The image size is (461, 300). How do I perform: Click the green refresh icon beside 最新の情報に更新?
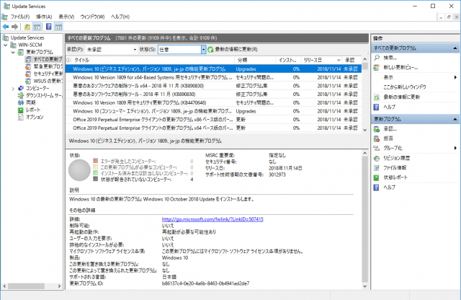[x=210, y=49]
